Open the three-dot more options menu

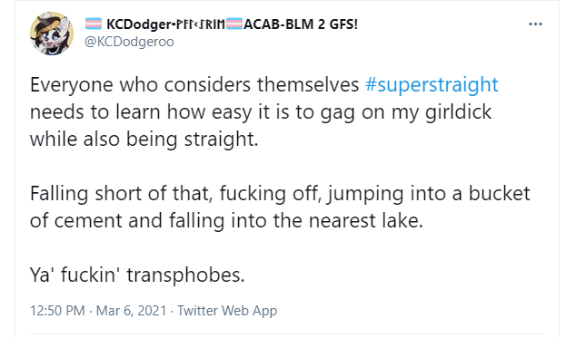[535, 24]
